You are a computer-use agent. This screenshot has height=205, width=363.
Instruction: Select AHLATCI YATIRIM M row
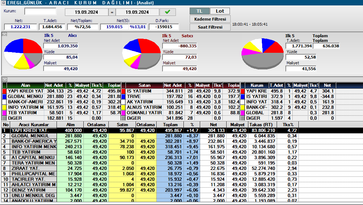click(182, 185)
